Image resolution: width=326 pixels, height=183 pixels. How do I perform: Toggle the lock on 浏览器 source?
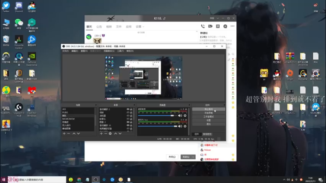click(x=131, y=115)
